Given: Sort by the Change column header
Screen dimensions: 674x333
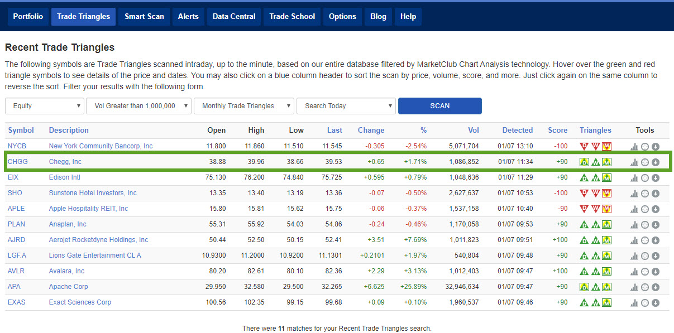Looking at the screenshot, I should [371, 130].
